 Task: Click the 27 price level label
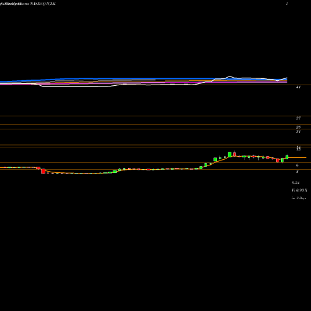tap(298, 118)
